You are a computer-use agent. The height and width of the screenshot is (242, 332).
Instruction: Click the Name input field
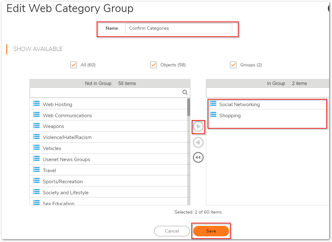pyautogui.click(x=178, y=28)
